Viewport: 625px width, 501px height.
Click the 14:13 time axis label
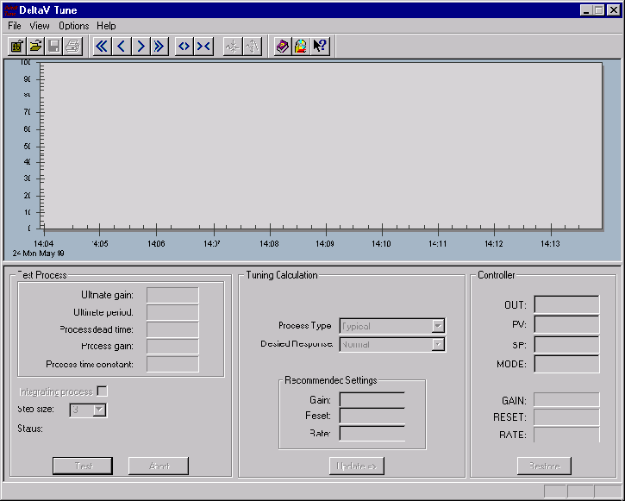point(550,243)
